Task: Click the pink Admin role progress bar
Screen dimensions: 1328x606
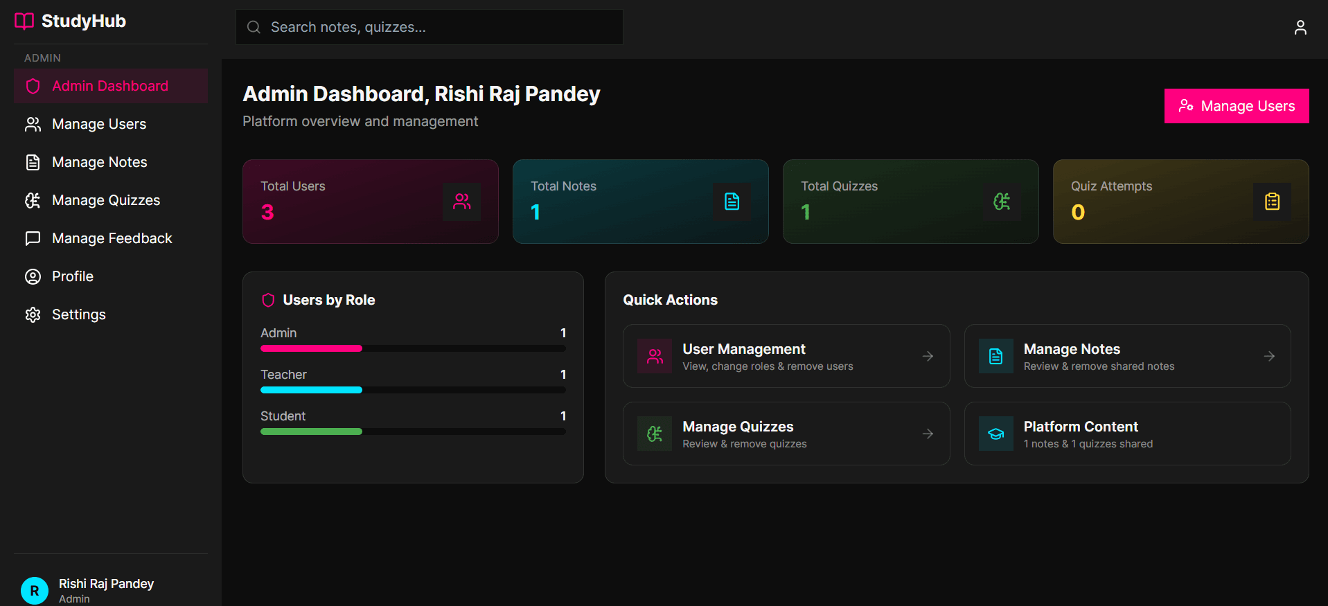Action: [x=311, y=348]
